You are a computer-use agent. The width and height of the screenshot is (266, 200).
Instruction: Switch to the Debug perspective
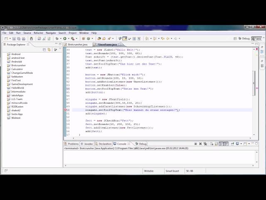point(244,39)
